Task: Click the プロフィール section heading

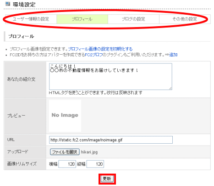Action: [21, 36]
